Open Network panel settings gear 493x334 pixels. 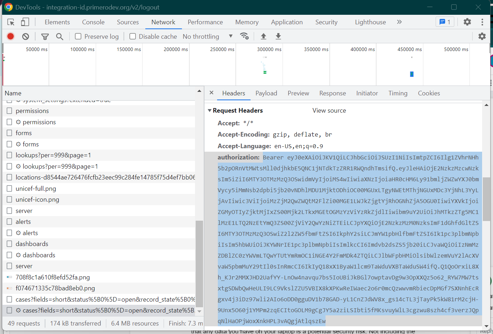coord(482,36)
